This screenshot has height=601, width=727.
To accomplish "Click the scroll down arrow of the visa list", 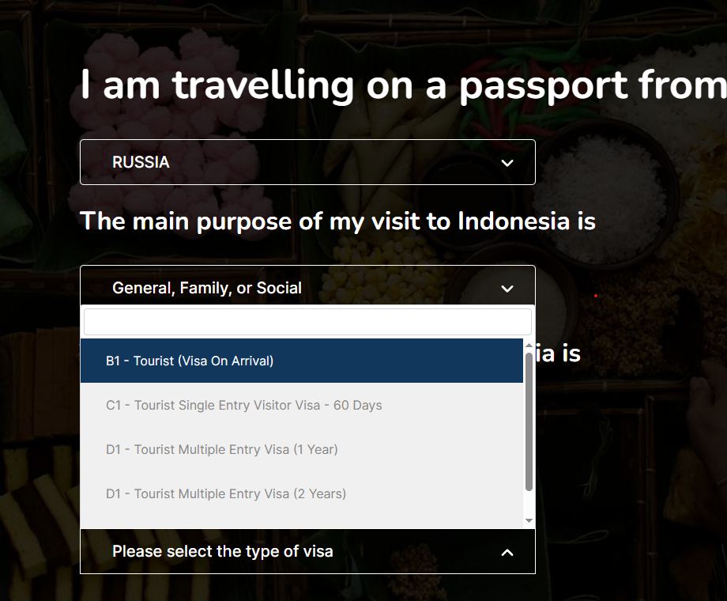I will pos(529,520).
